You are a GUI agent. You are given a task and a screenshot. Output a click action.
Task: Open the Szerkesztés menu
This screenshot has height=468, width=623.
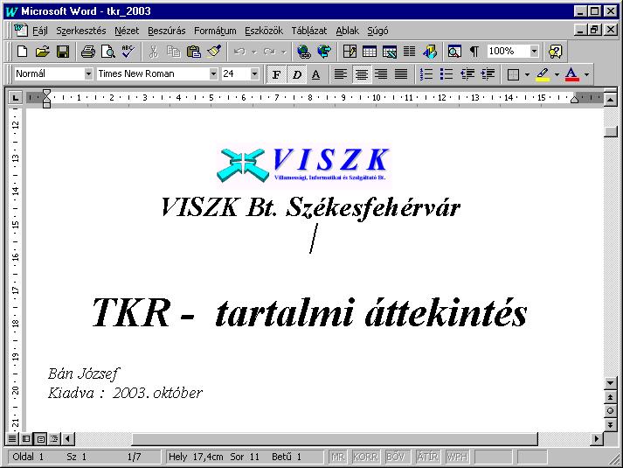[81, 31]
